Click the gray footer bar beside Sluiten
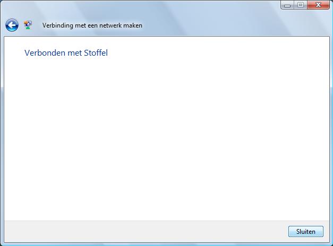This screenshot has height=246, width=333. (x=144, y=231)
